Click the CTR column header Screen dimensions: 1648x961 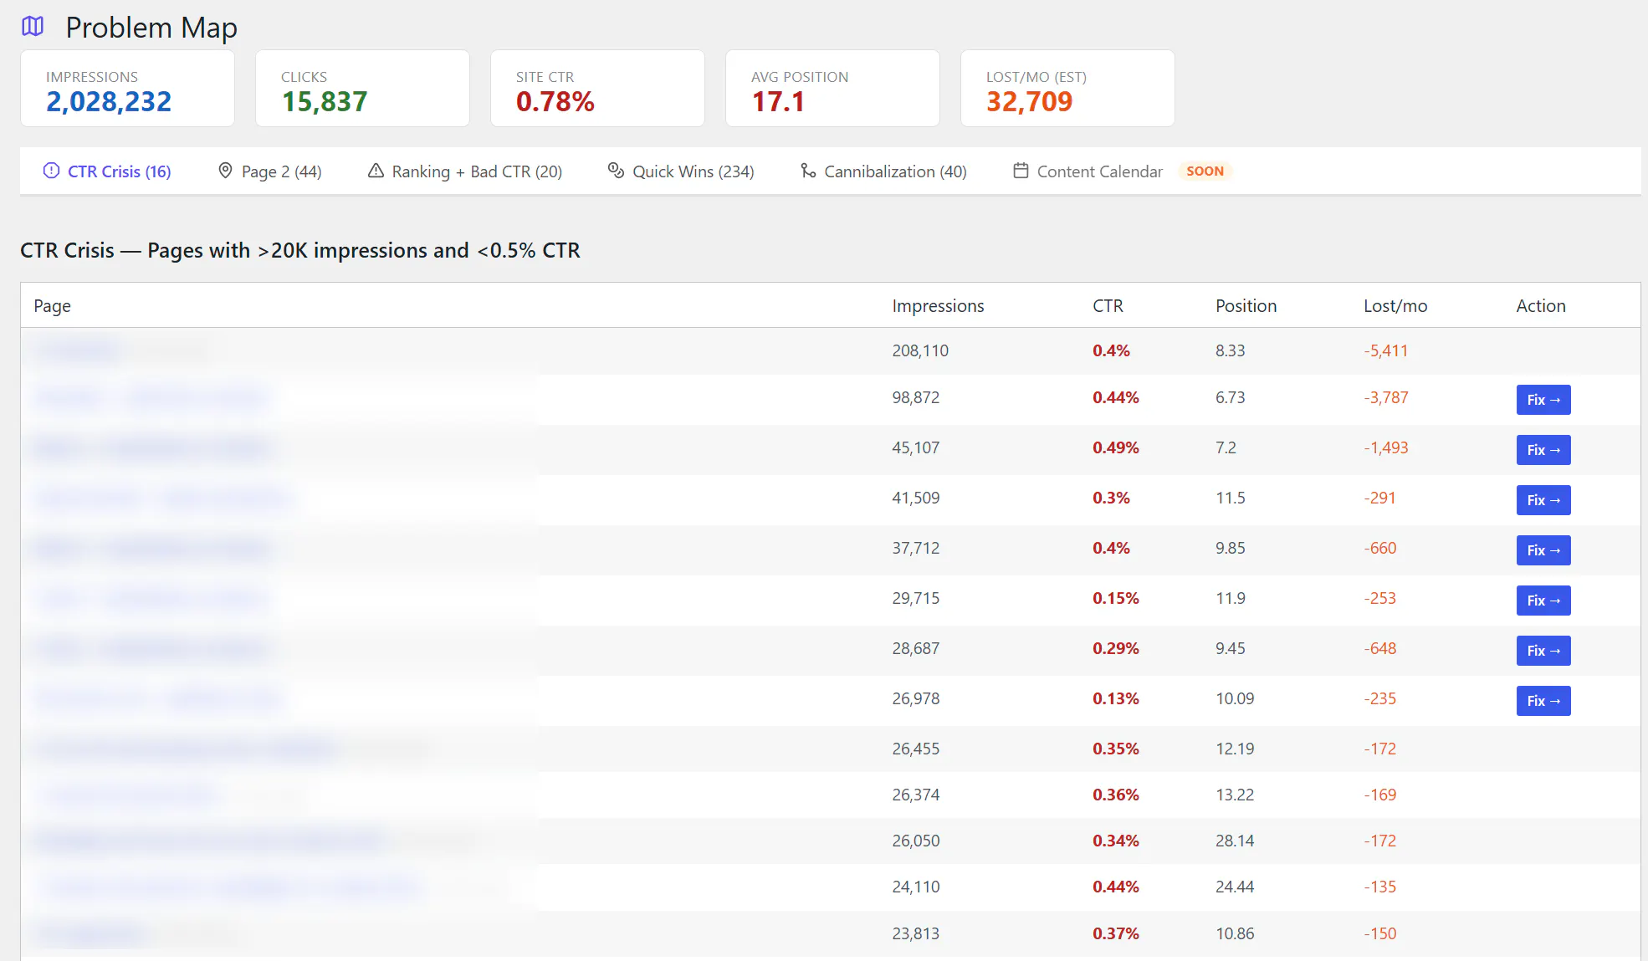click(1108, 306)
